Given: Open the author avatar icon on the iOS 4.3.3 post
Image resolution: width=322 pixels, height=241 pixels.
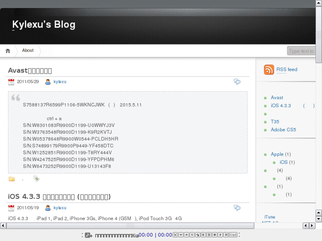Looking at the screenshot, I should (x=48, y=208).
